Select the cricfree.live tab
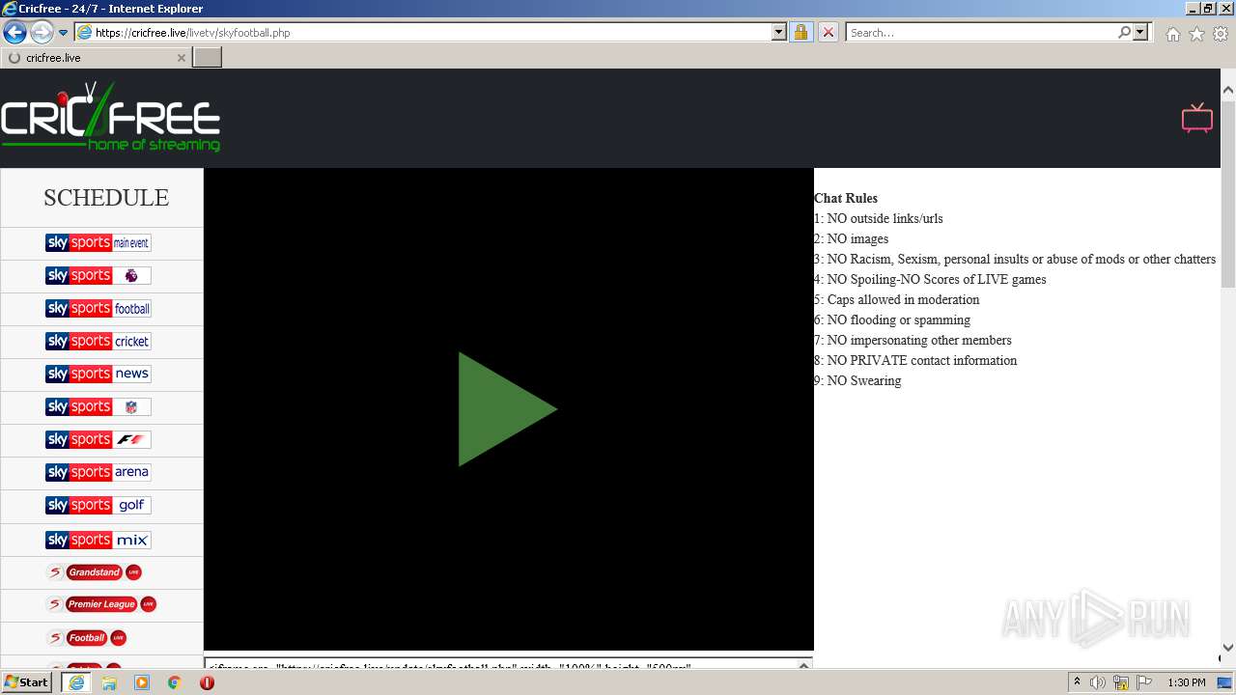Viewport: 1236px width, 695px height. point(95,58)
